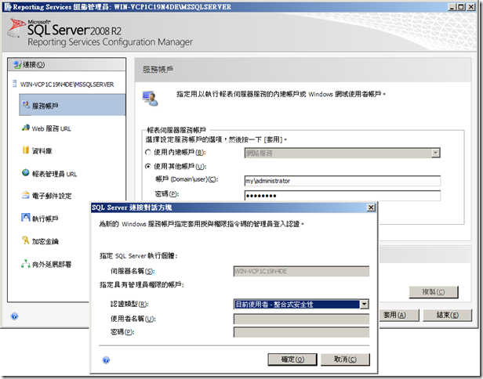483x379 pixels.
Task: Open the 連接(O) connect menu button
Action: (x=67, y=64)
